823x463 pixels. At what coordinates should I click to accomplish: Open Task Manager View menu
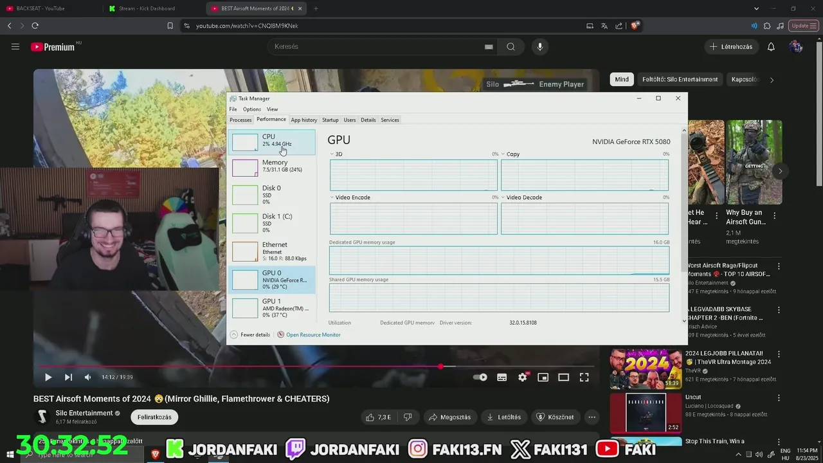(272, 109)
